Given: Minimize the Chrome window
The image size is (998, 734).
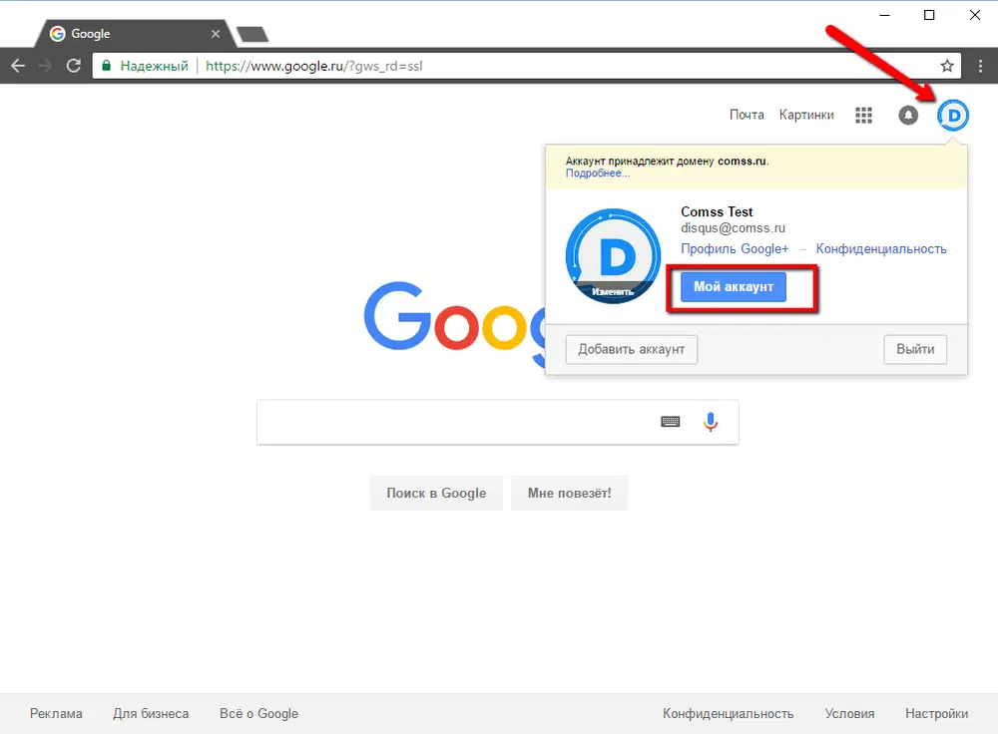Looking at the screenshot, I should click(884, 15).
